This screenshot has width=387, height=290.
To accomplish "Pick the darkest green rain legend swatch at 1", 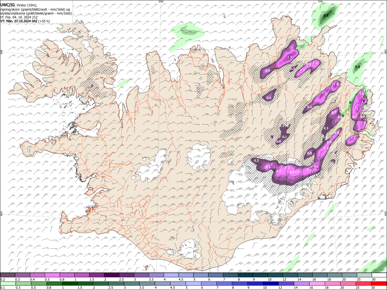I will pos(70,283).
